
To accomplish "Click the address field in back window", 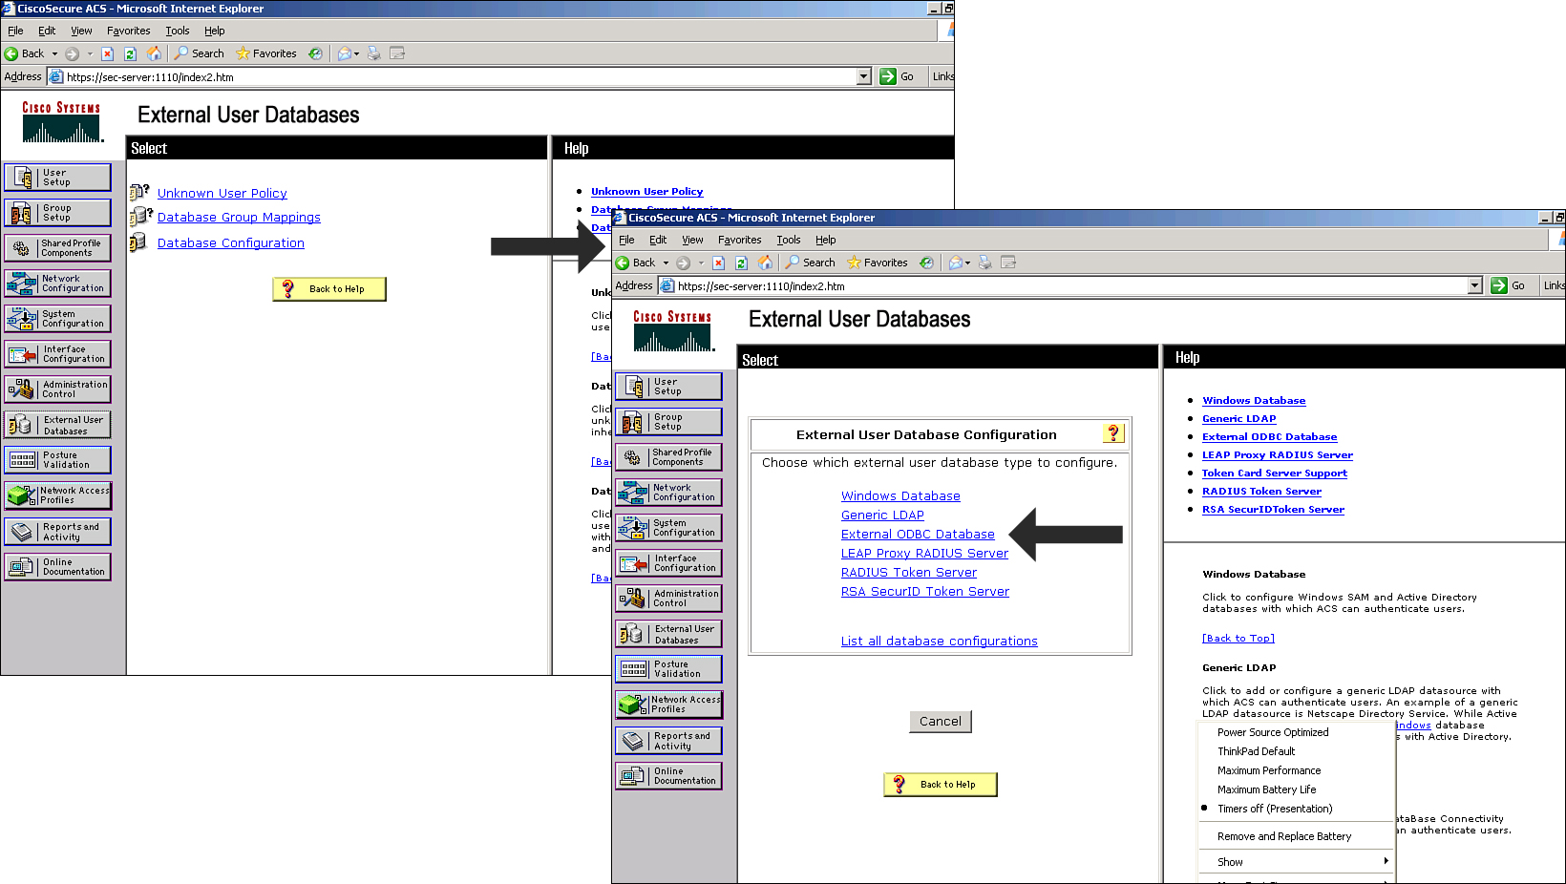I will pyautogui.click(x=458, y=76).
